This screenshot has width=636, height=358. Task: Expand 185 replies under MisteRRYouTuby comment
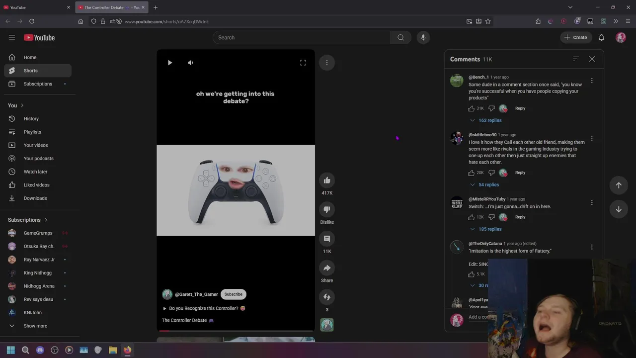(486, 229)
